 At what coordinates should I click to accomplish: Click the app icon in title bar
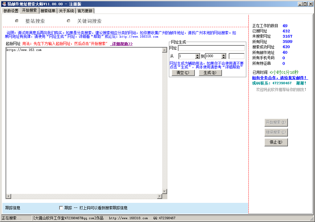pyautogui.click(x=4, y=4)
